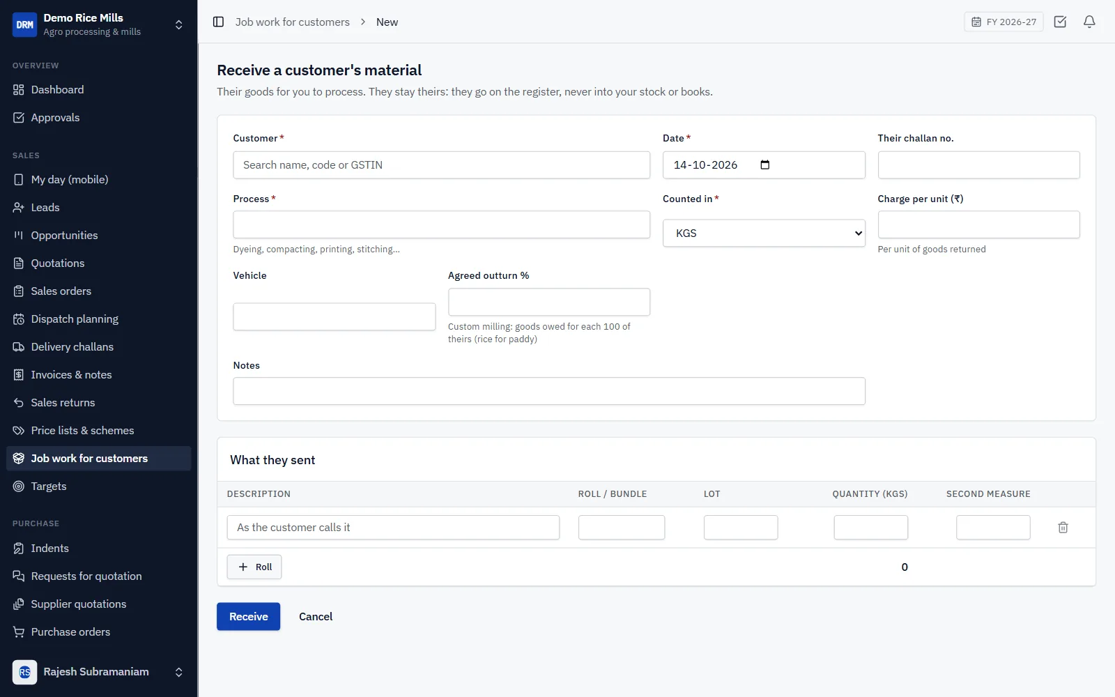This screenshot has height=697, width=1115.
Task: Open Dashboard from the sidebar
Action: (x=98, y=90)
